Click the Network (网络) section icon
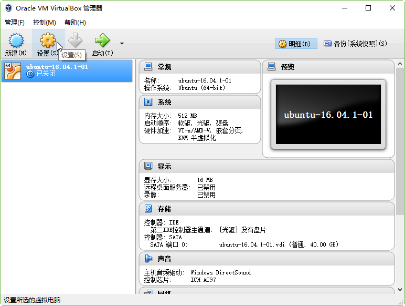Image resolution: width=405 pixels, height=306 pixels. 148,292
